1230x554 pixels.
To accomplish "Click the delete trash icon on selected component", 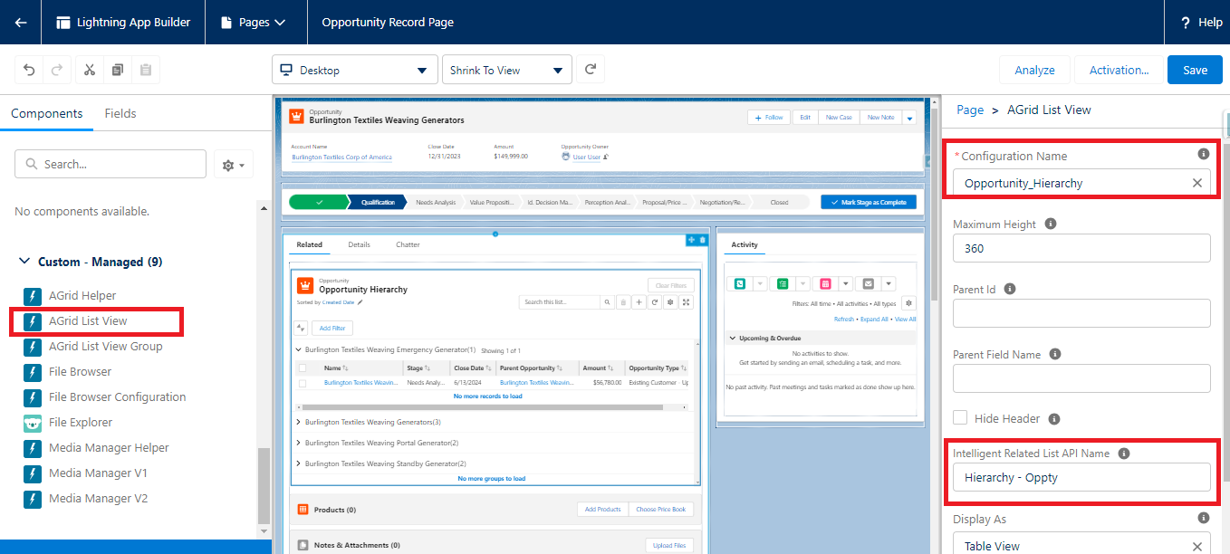I will (703, 239).
